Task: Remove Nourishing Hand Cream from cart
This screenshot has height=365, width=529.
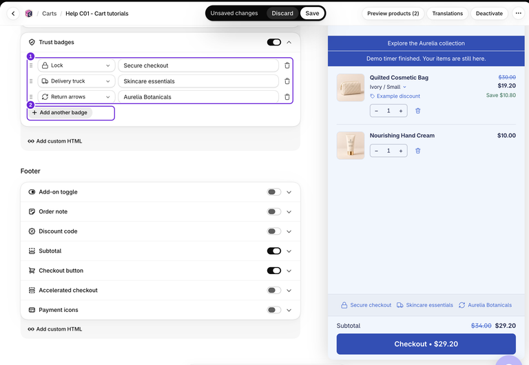Action: click(x=417, y=151)
